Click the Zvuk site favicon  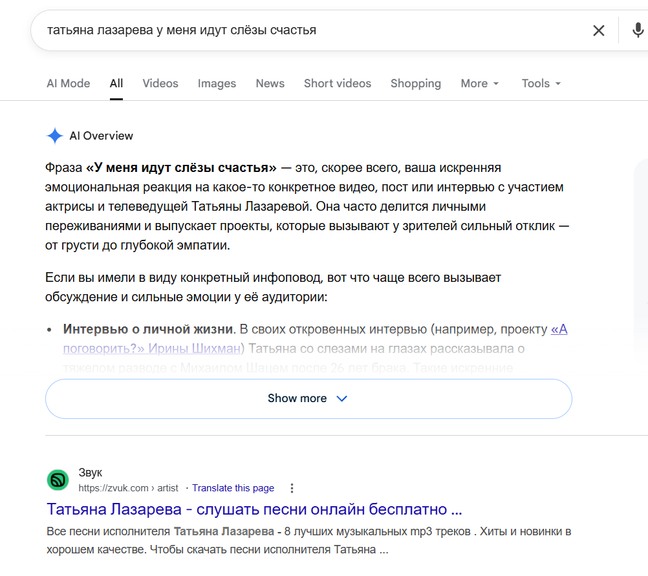click(x=58, y=480)
